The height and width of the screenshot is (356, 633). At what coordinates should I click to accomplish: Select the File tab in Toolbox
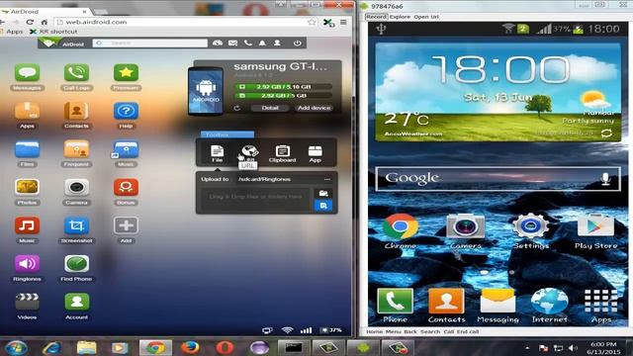218,154
